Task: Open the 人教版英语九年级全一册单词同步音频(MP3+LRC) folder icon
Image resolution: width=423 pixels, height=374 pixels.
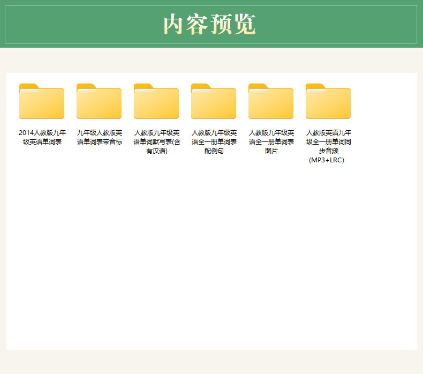Action: (328, 101)
